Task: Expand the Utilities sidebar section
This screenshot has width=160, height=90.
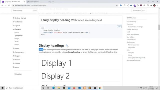Action: click(16, 60)
